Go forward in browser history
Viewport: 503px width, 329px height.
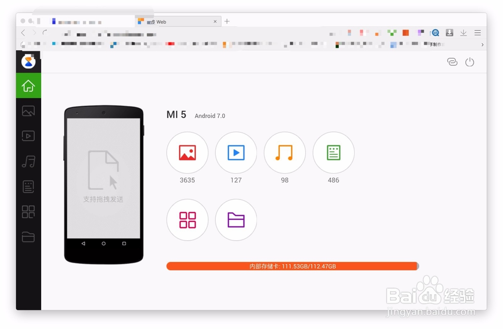click(34, 32)
